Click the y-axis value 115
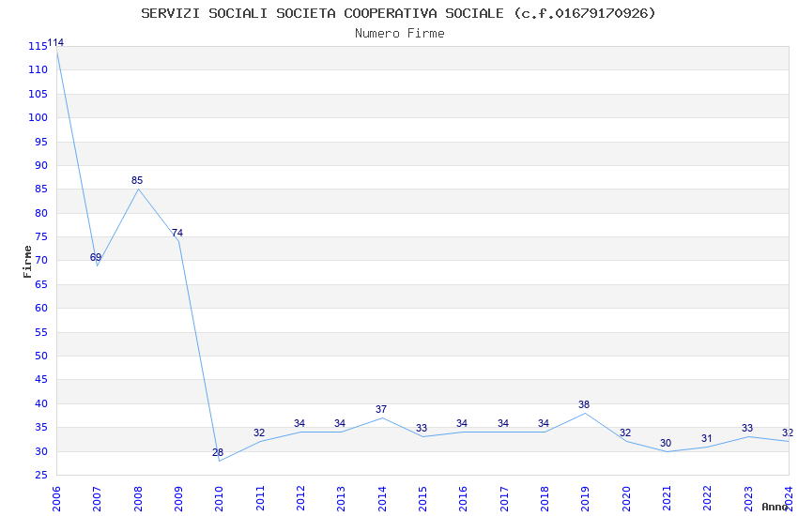This screenshot has height=516, width=798. pyautogui.click(x=38, y=46)
